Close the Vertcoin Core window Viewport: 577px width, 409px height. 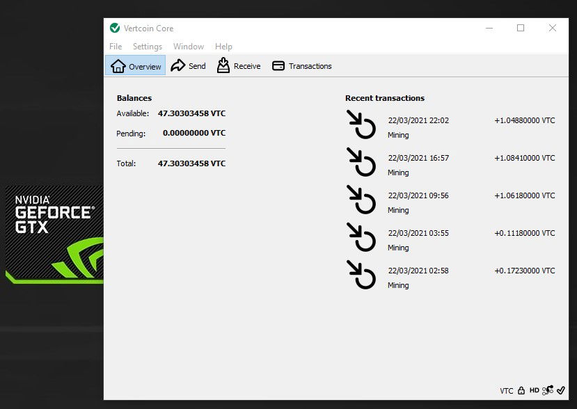tap(553, 28)
